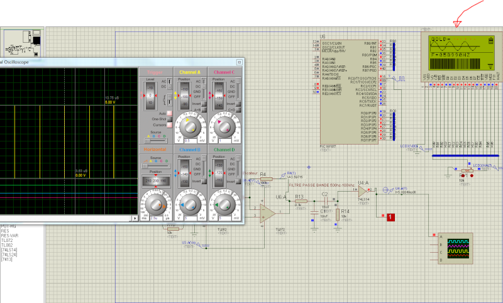Click the R4(1) voltage probe
The image size is (503, 303).
[282, 175]
